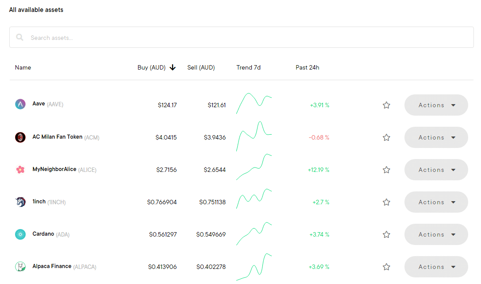
Task: Click the +2.7 % change value
Action: pyautogui.click(x=321, y=202)
